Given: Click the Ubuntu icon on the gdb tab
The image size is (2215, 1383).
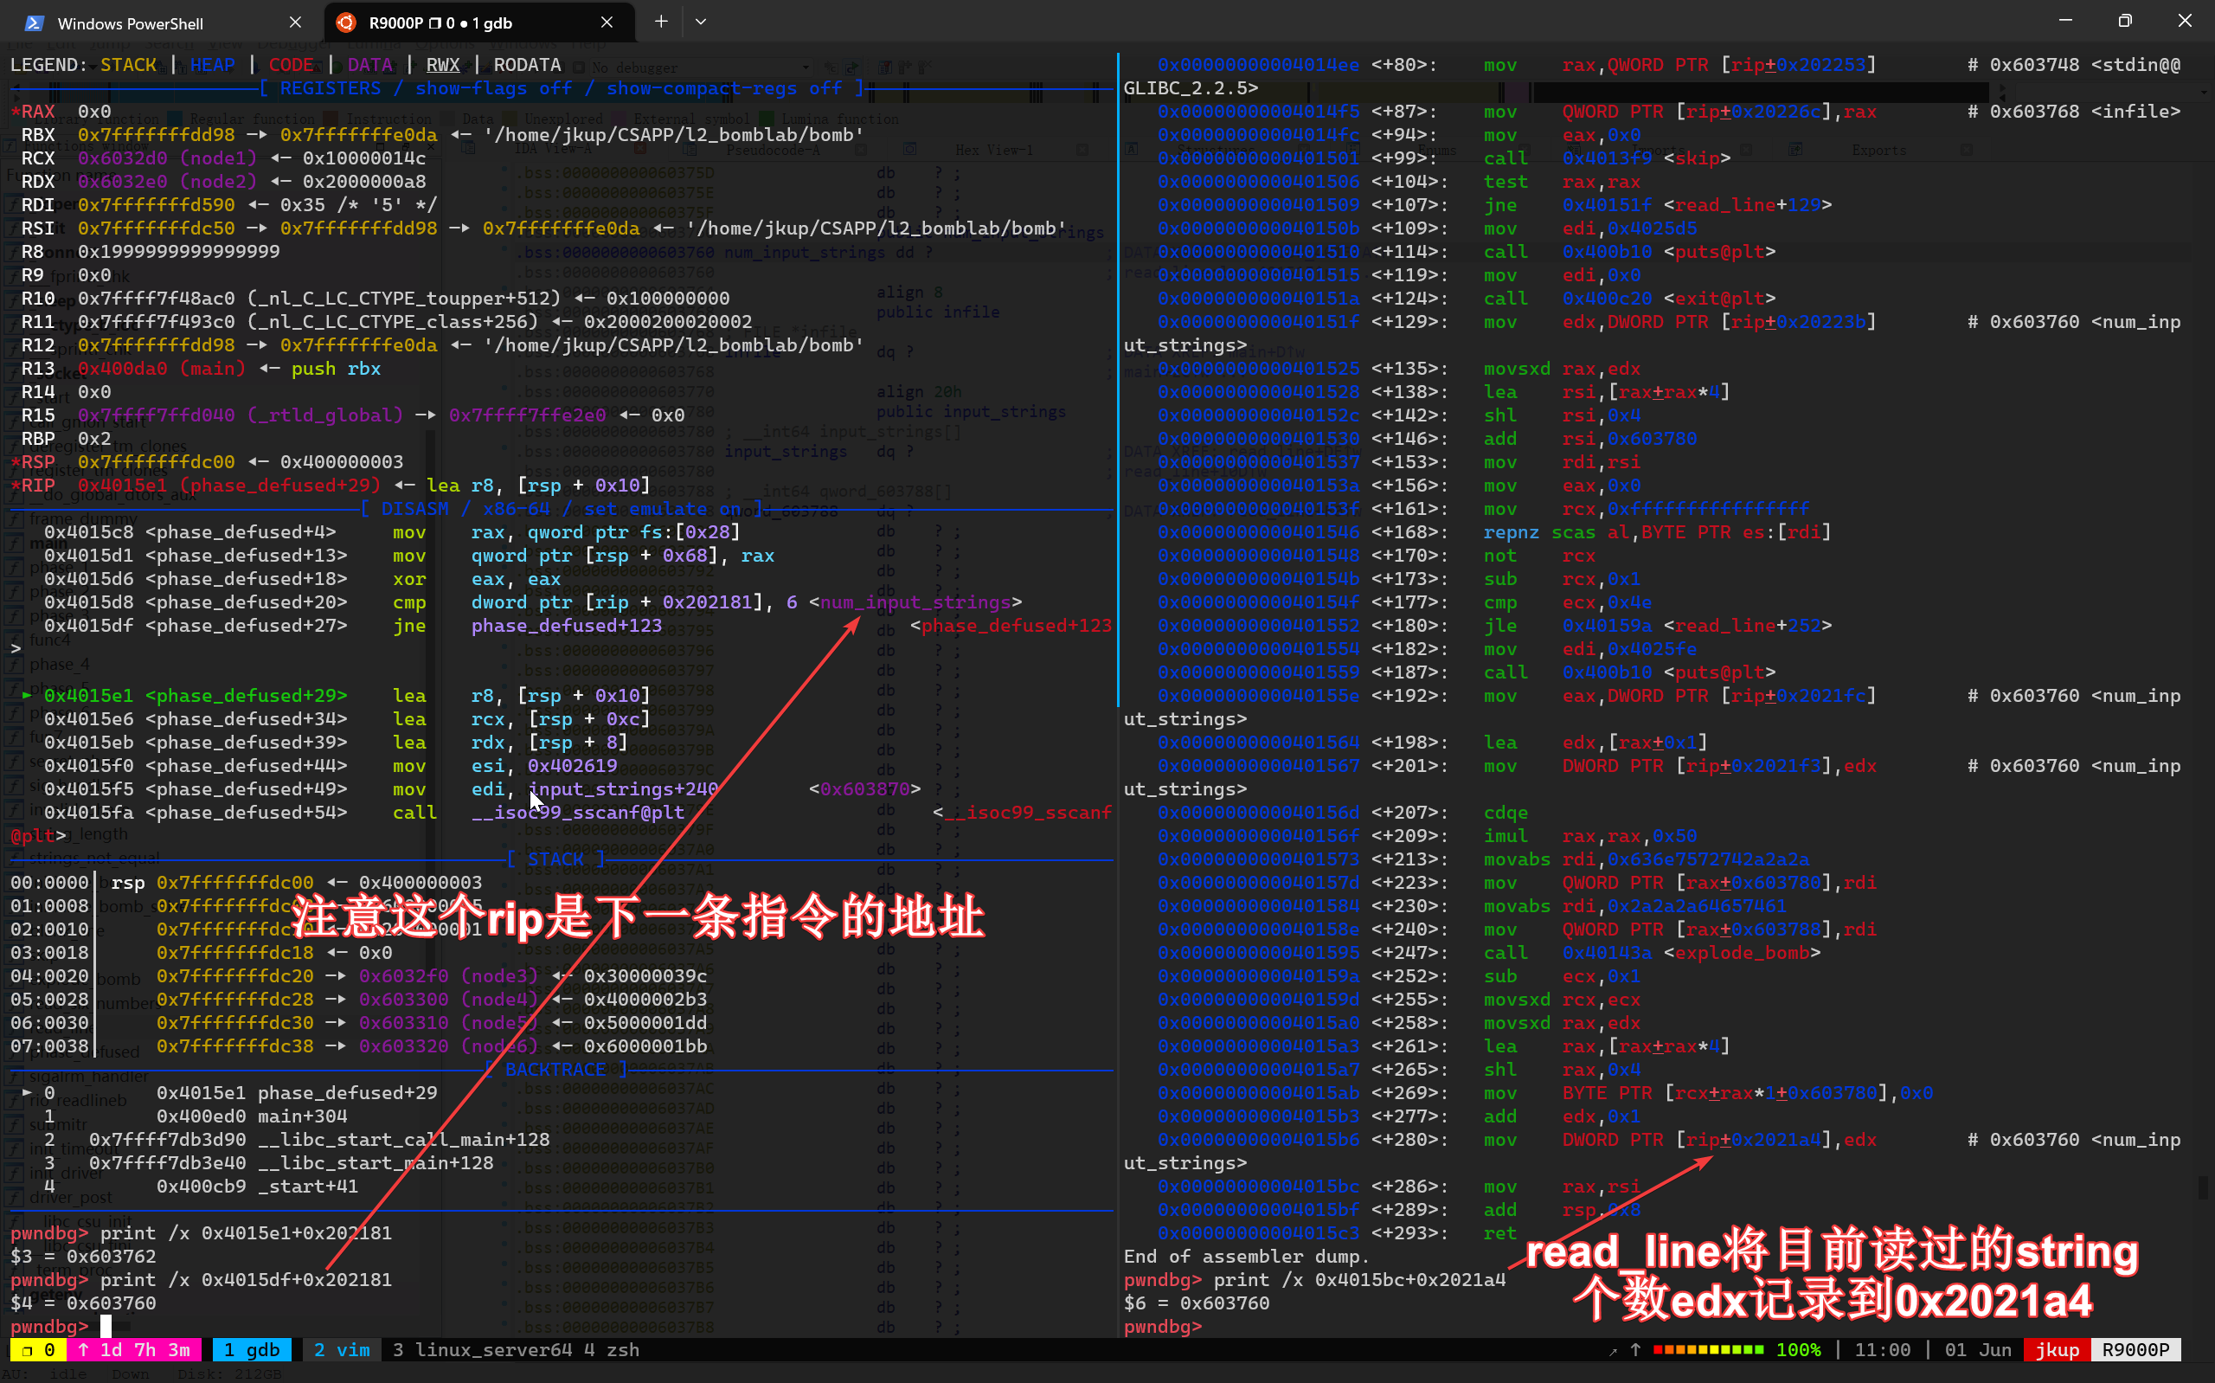Looking at the screenshot, I should pyautogui.click(x=345, y=22).
